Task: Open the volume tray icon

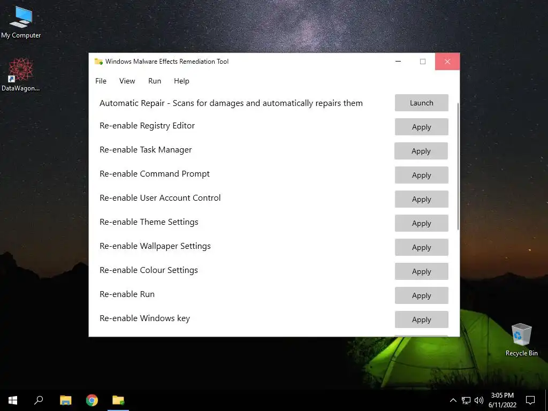Action: 479,400
